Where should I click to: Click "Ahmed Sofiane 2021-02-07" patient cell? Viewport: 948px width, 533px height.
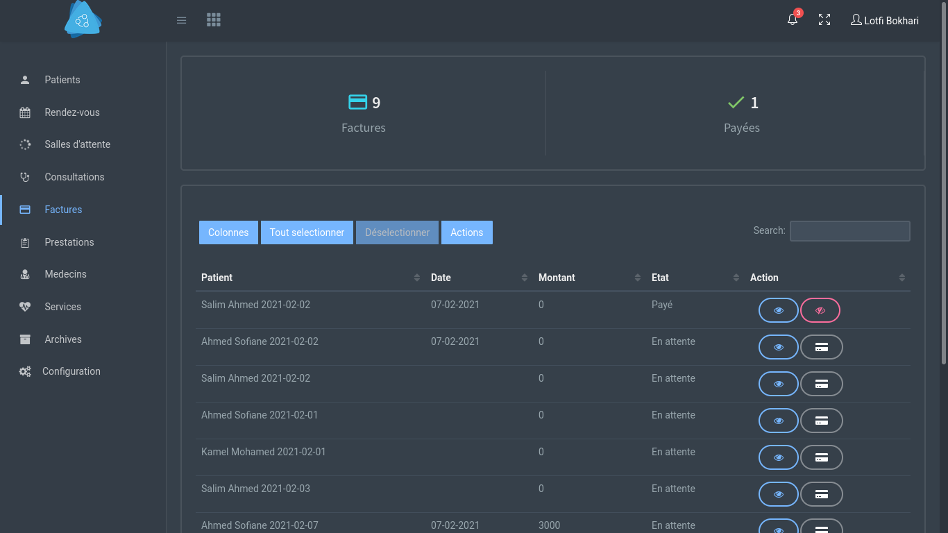[x=260, y=525]
